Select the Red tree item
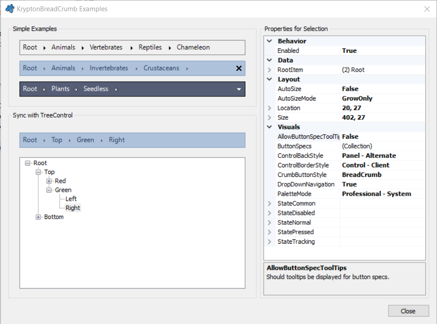The image size is (437, 324). point(60,181)
